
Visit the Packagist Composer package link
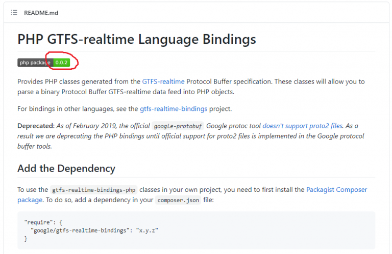pyautogui.click(x=336, y=189)
